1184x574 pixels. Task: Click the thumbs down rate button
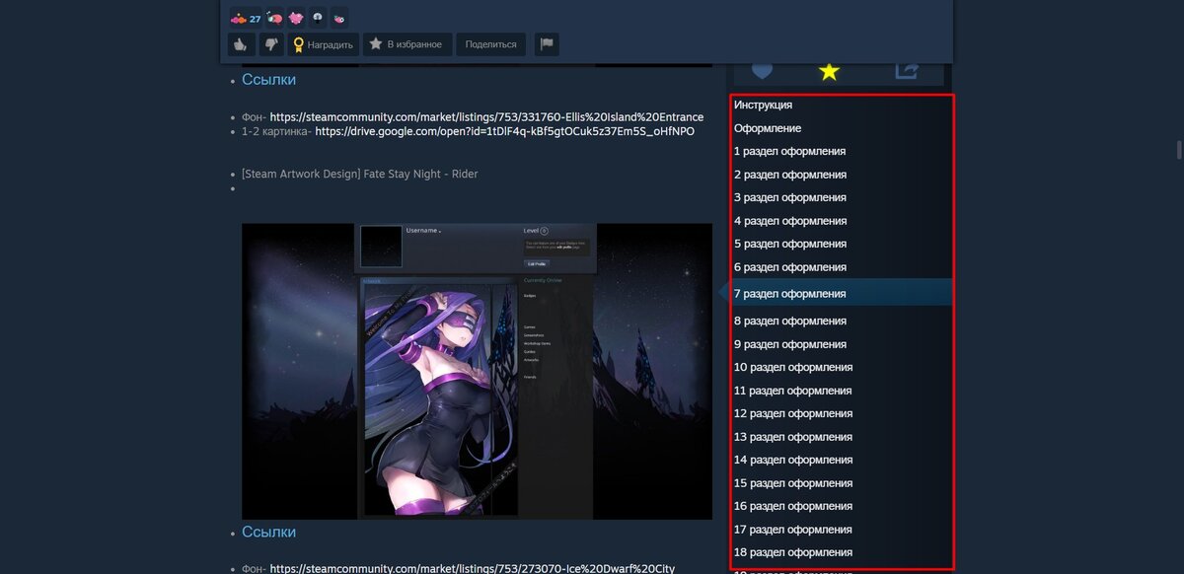(x=271, y=44)
